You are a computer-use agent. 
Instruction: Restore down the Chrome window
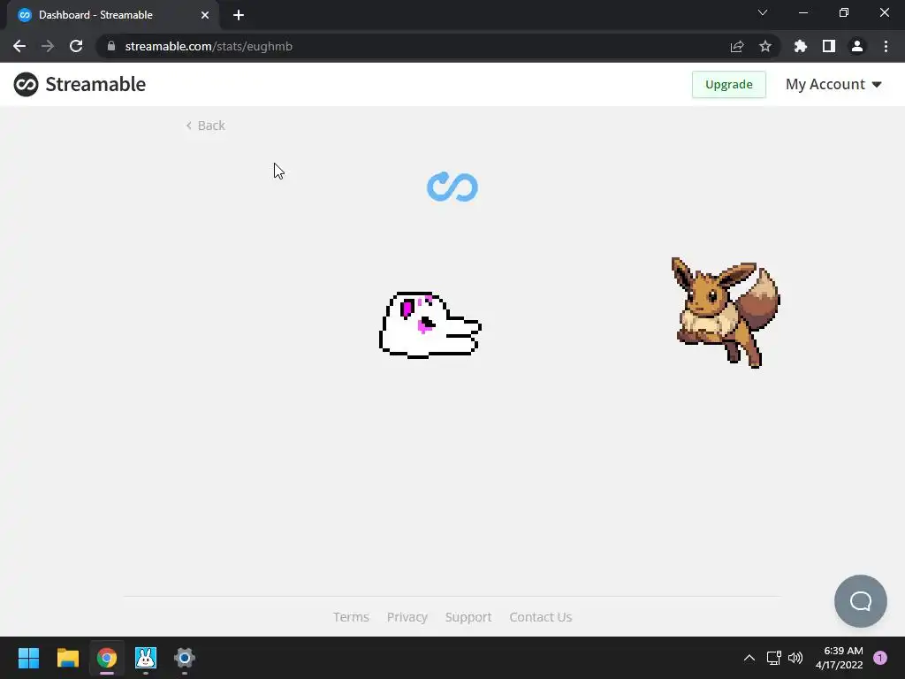coord(844,12)
